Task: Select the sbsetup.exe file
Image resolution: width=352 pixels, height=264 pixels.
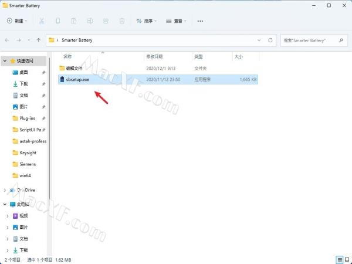Action: [x=158, y=79]
